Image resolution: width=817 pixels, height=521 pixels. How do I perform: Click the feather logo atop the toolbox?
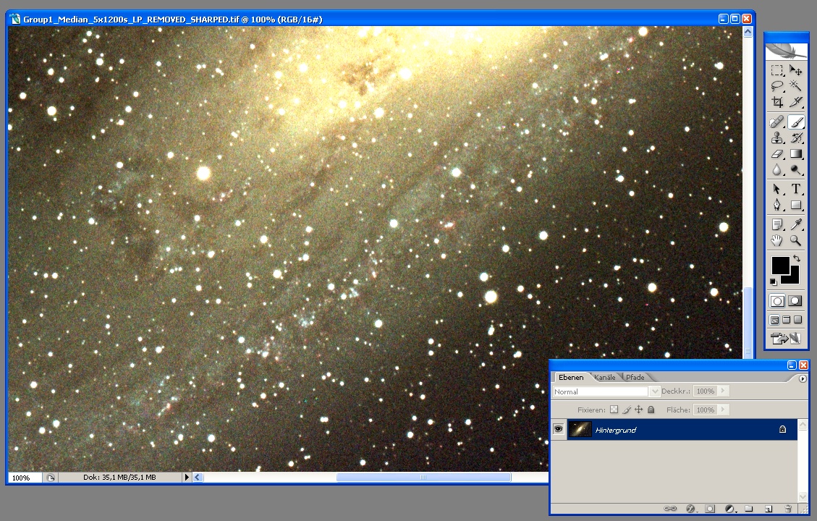787,51
